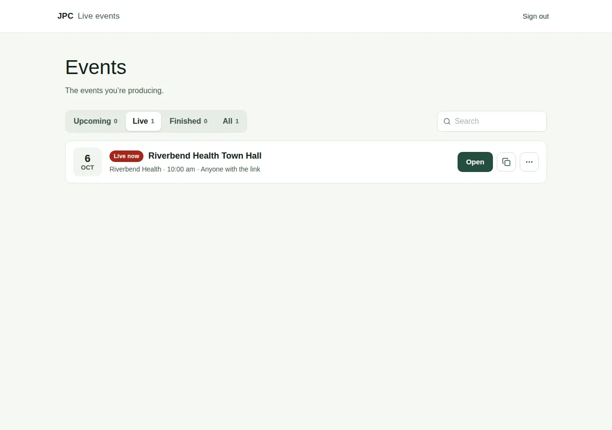Select the 6 OCT date tile
612x430 pixels.
[87, 162]
